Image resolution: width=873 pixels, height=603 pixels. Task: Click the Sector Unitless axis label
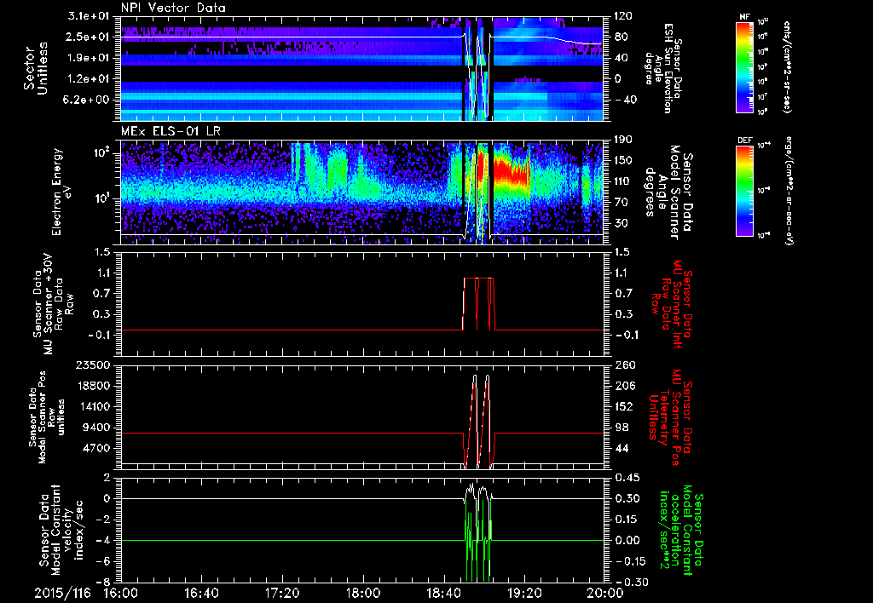(x=36, y=68)
